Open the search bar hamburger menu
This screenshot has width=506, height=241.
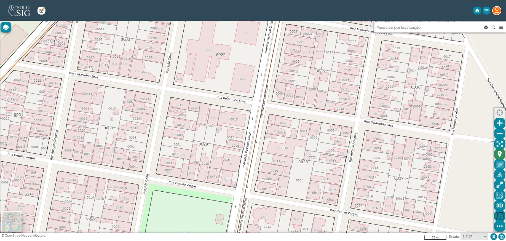pos(501,28)
